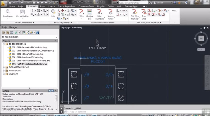Click the MODEL space button in status bar
Image resolution: width=210 pixels, height=116 pixels.
tap(145, 115)
